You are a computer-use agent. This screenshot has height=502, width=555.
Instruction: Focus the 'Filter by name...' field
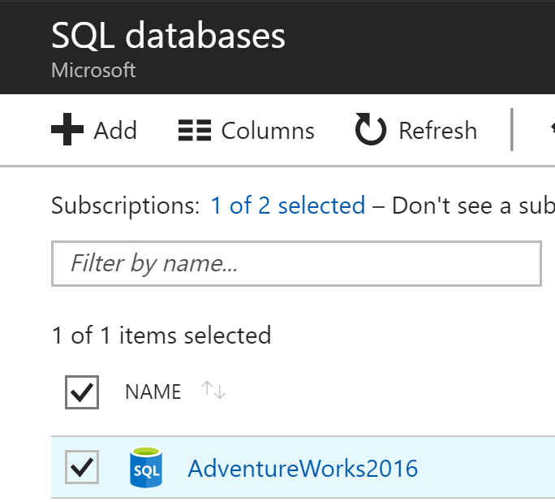click(296, 263)
